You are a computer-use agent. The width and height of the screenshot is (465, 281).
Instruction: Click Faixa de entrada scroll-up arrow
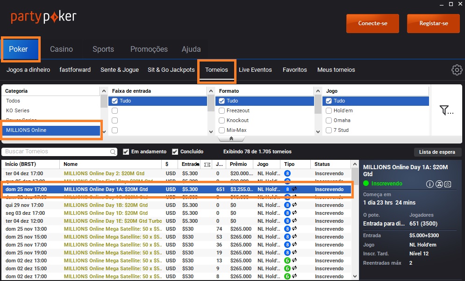point(211,91)
